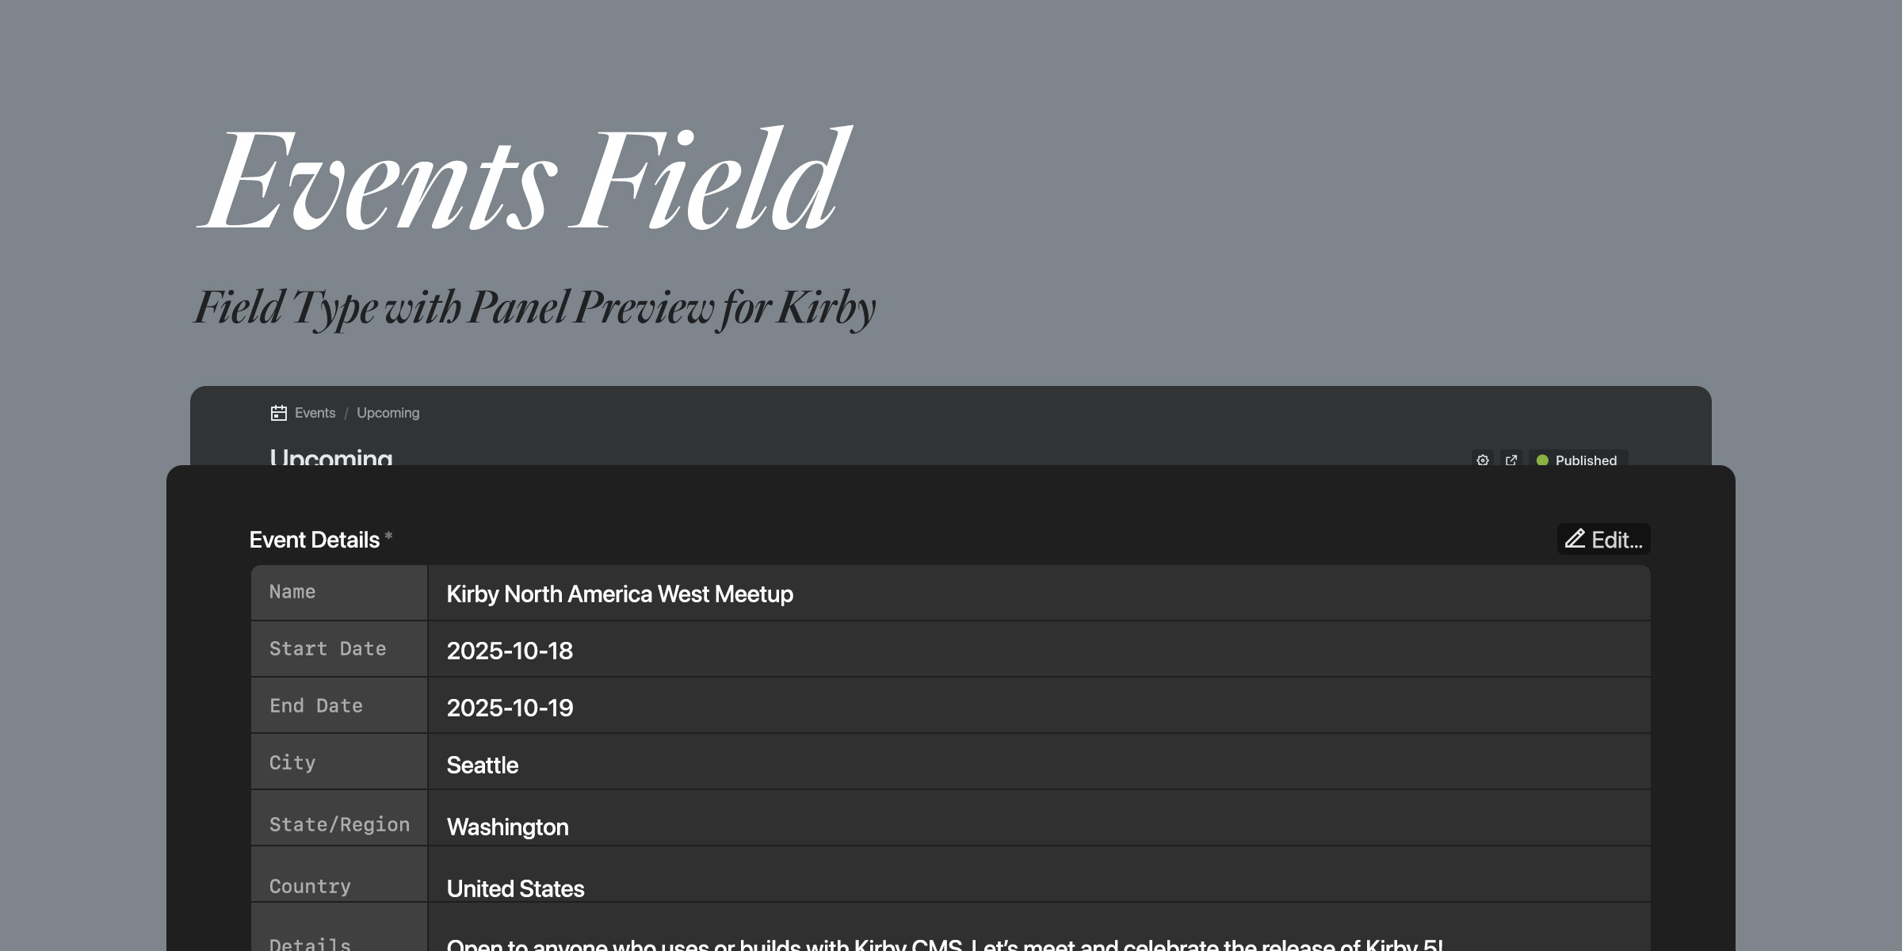Click the State/Region label cell
Viewport: 1902px width, 951px height.
click(x=340, y=823)
